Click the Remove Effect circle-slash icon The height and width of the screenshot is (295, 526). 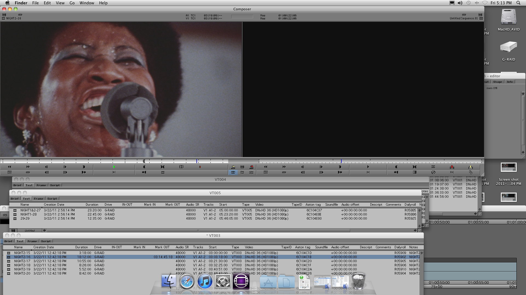pos(433,172)
